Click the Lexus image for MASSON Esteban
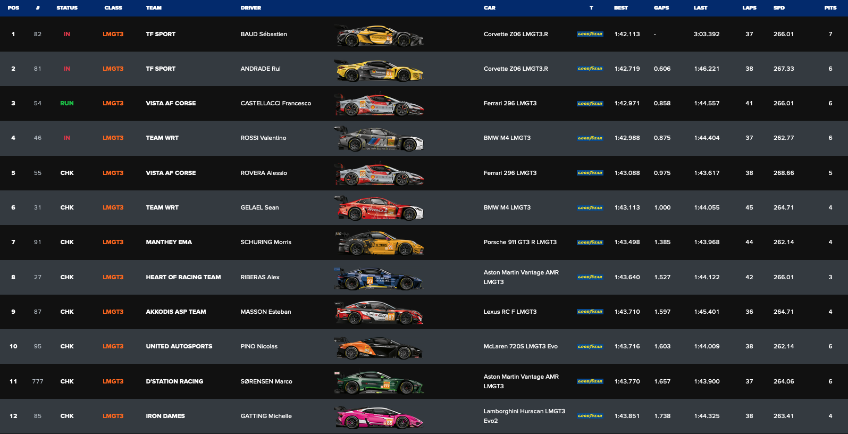This screenshot has width=848, height=434. pos(379,313)
